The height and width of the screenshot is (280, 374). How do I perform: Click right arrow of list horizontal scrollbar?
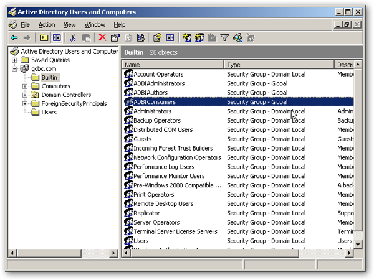click(x=349, y=253)
